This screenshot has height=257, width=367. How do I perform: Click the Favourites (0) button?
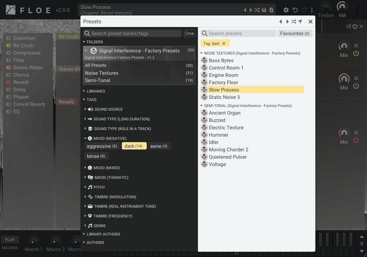tap(295, 34)
